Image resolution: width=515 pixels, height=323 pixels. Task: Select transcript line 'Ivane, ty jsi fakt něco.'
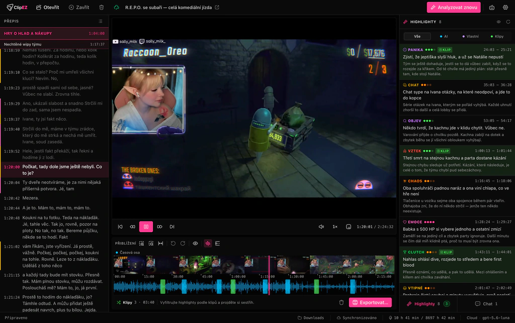click(54, 119)
